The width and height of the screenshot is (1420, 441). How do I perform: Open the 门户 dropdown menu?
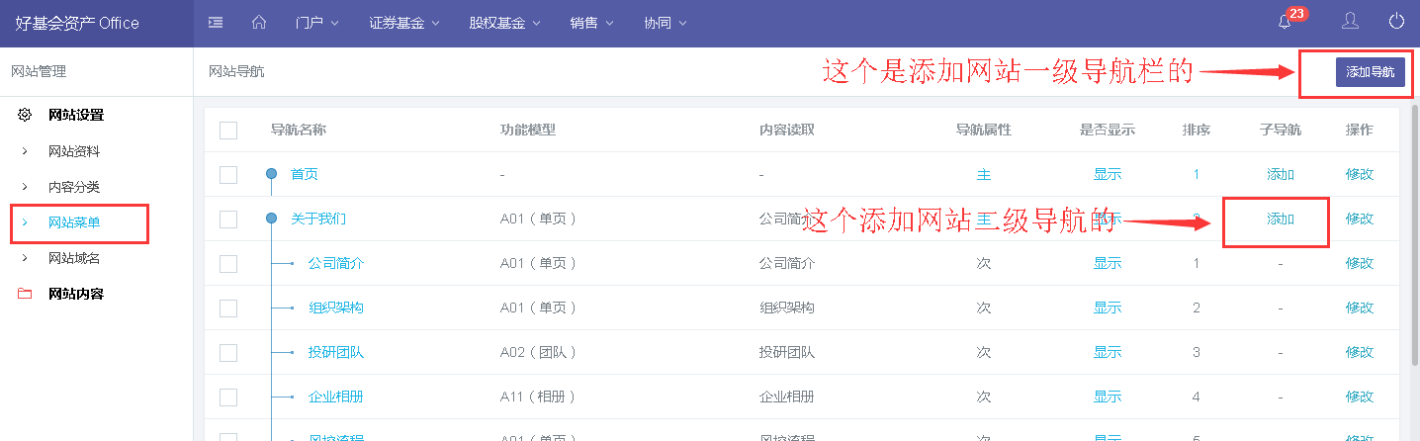[316, 23]
